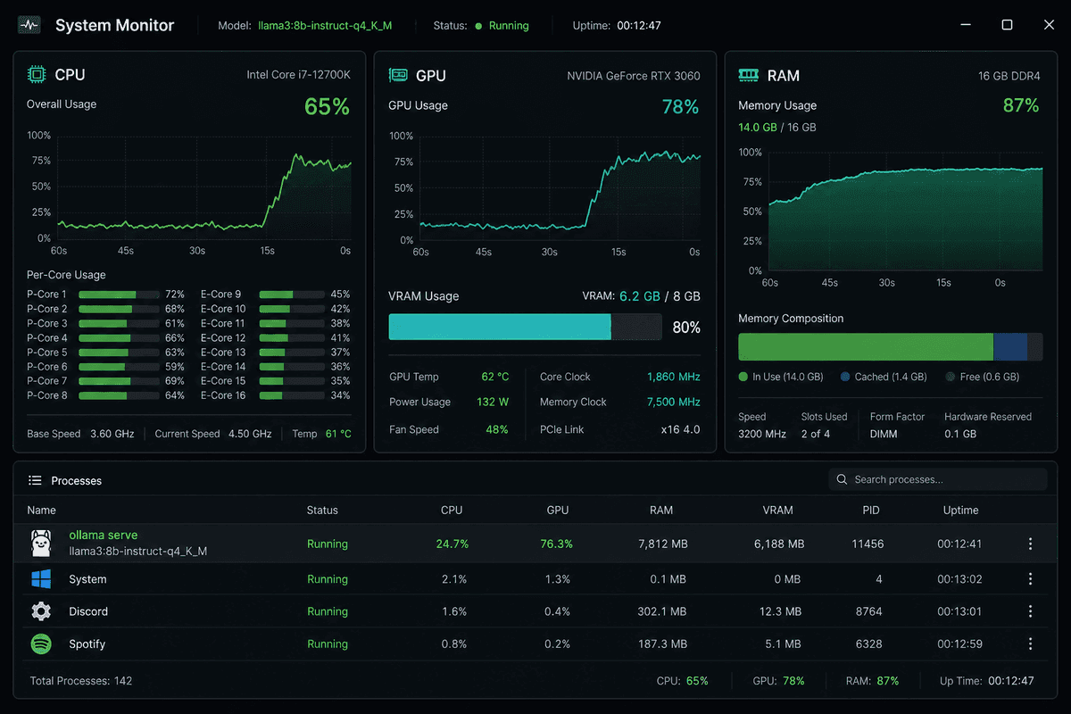Click the Total Processes: 142 text

pyautogui.click(x=81, y=681)
